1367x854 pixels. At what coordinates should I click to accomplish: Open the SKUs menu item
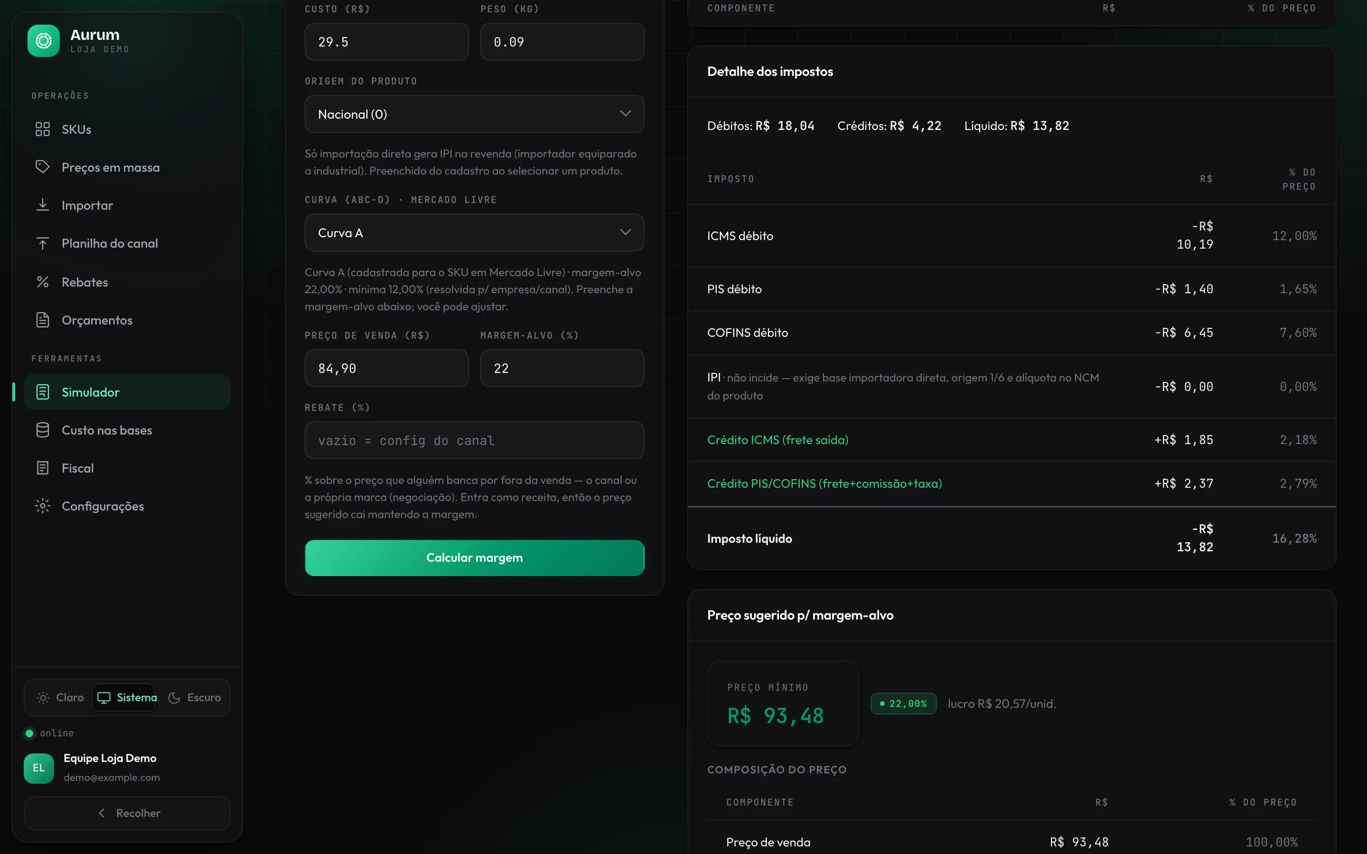127,130
